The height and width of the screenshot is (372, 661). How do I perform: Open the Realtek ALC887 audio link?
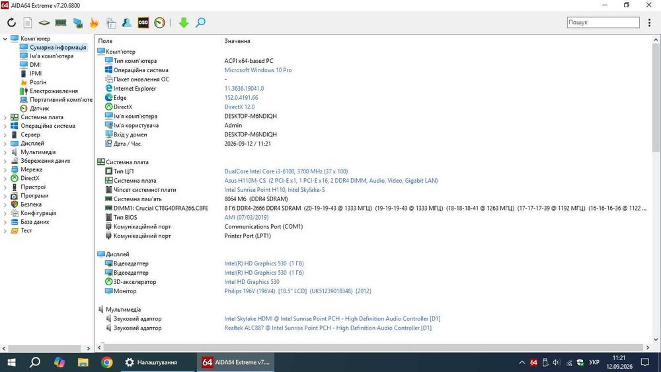click(x=328, y=328)
